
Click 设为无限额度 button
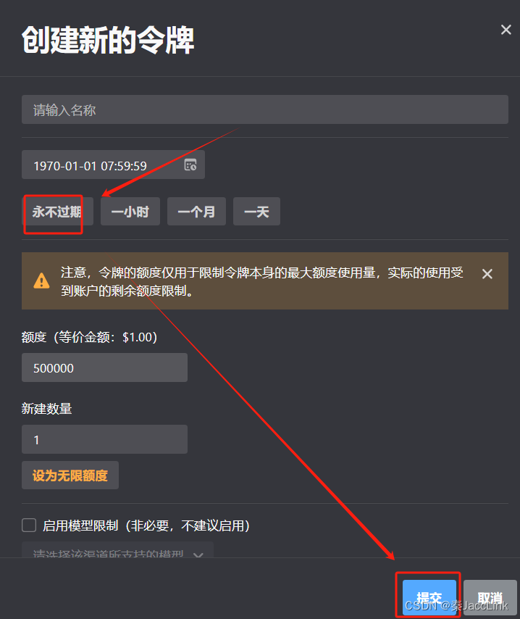[70, 475]
